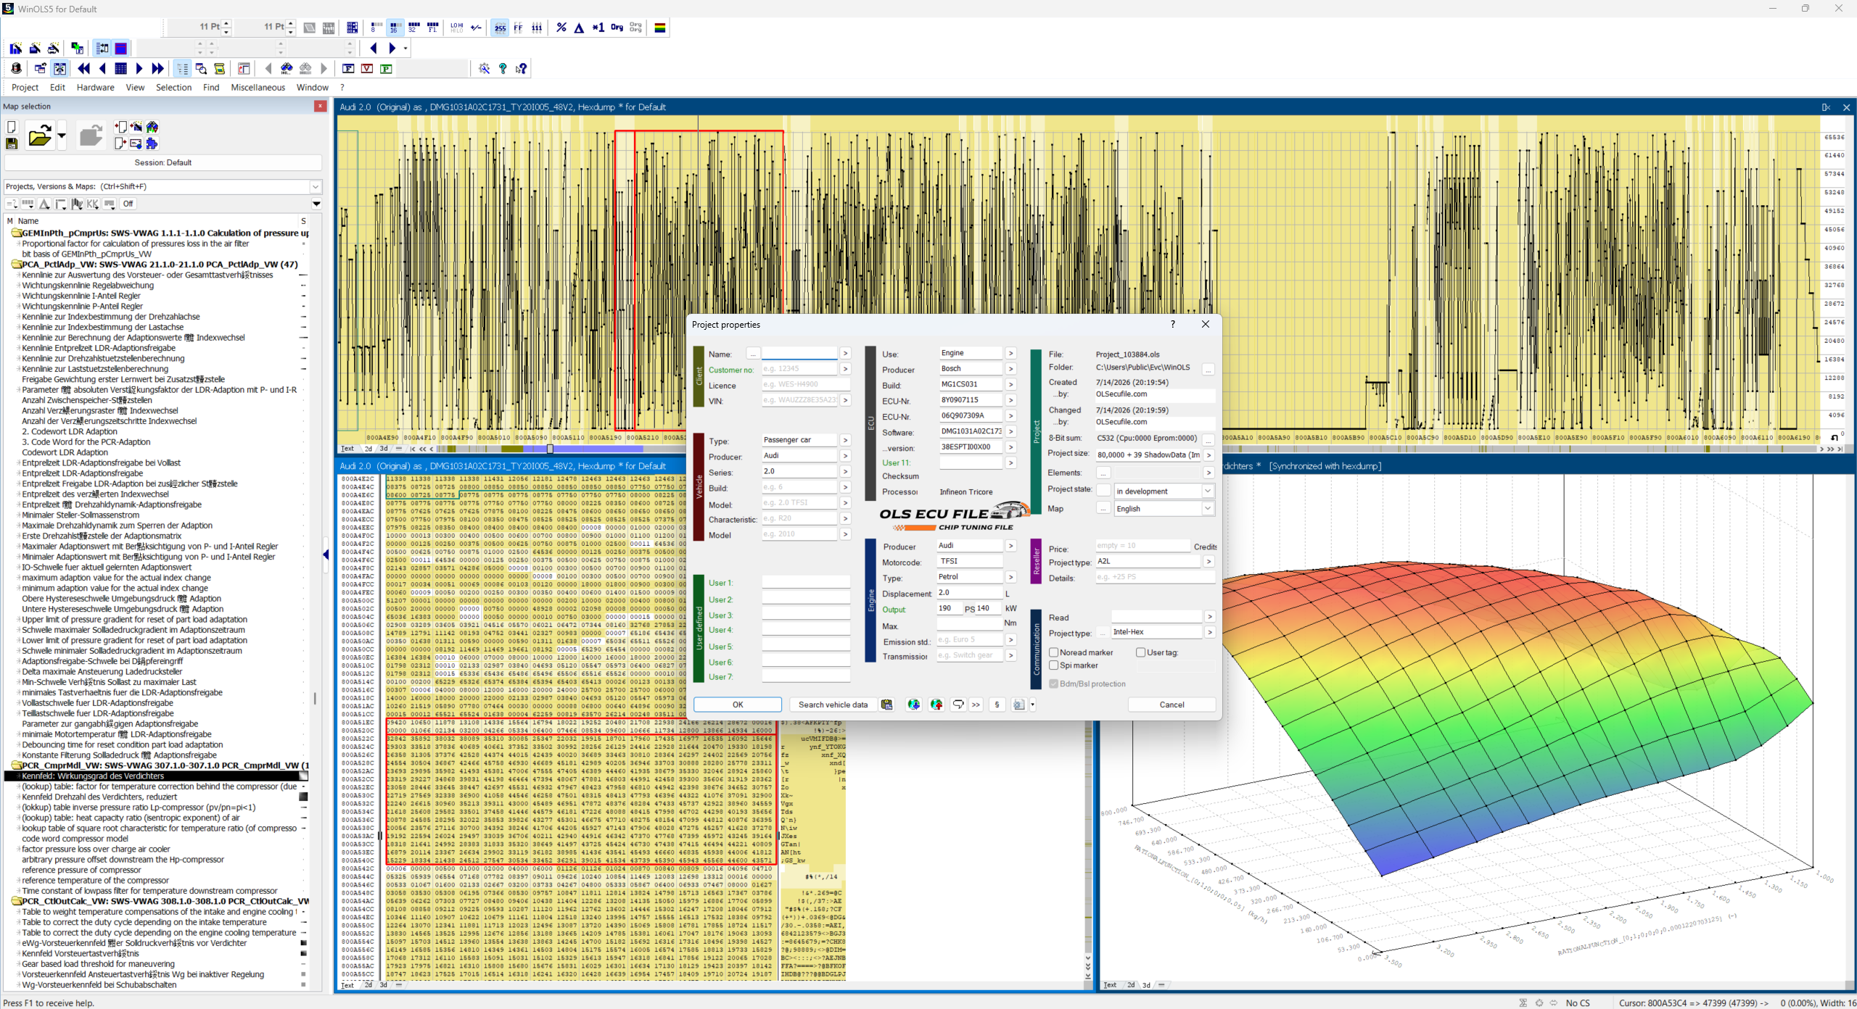Image resolution: width=1857 pixels, height=1009 pixels.
Task: Click the Motorcode TFSI field
Action: (970, 561)
